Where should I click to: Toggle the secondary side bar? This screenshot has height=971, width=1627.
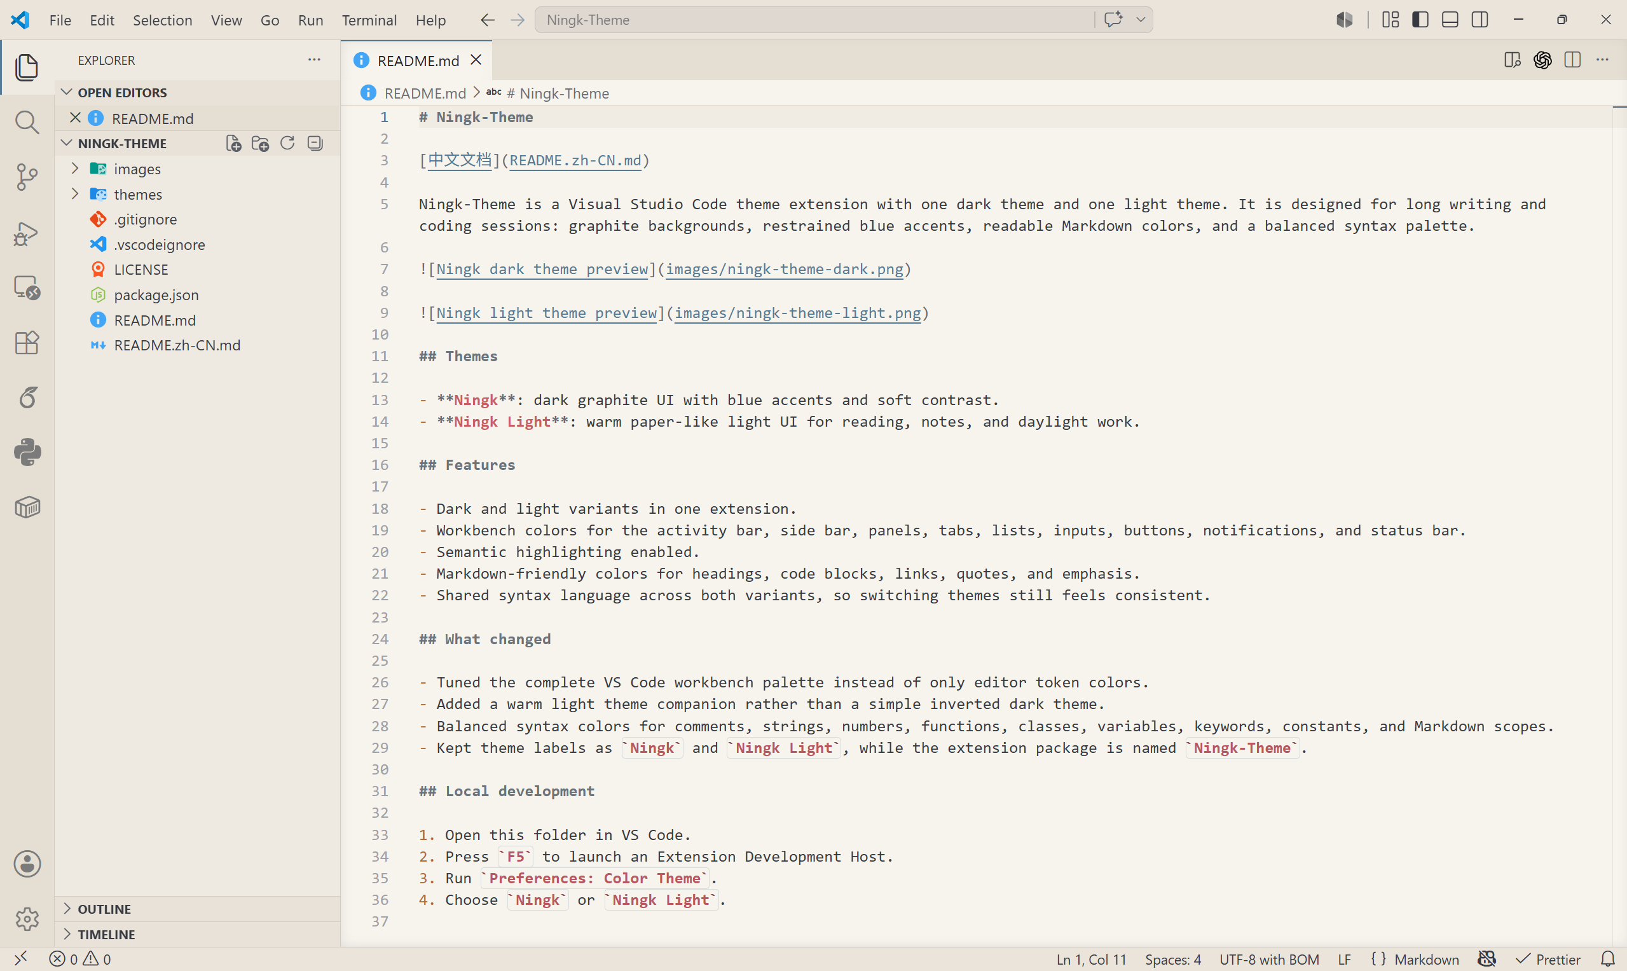click(x=1479, y=20)
